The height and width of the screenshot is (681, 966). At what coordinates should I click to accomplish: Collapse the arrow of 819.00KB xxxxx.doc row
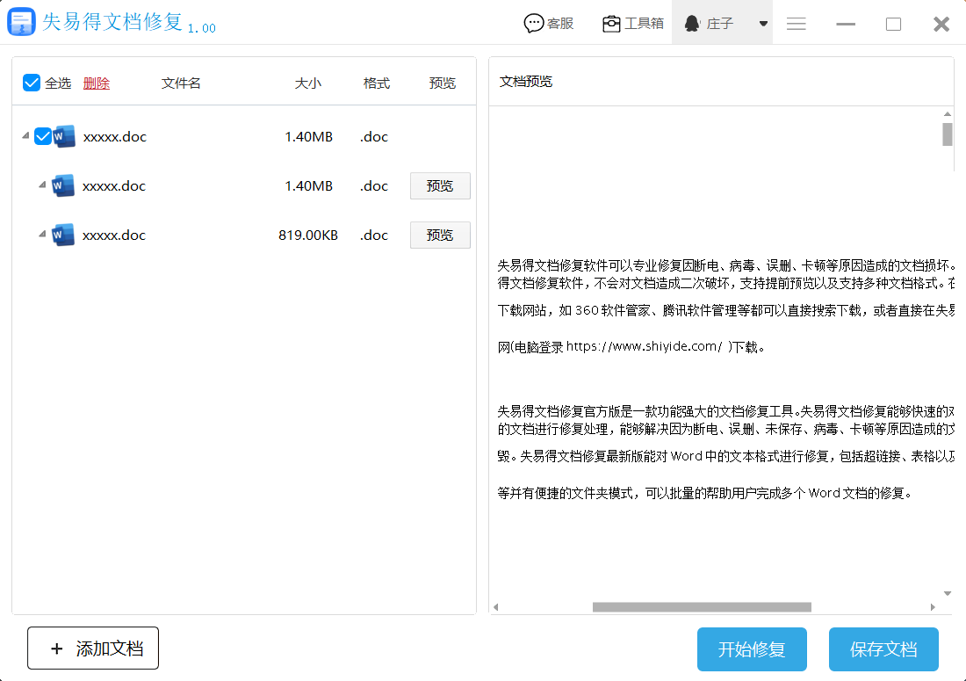click(42, 234)
